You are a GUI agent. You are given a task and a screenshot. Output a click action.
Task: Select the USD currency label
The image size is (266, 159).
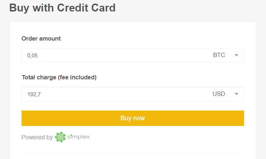click(219, 94)
